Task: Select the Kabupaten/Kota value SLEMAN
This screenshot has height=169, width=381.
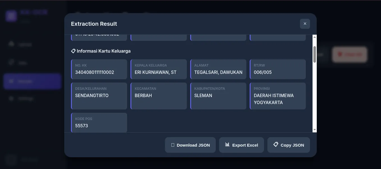Action: coord(203,95)
